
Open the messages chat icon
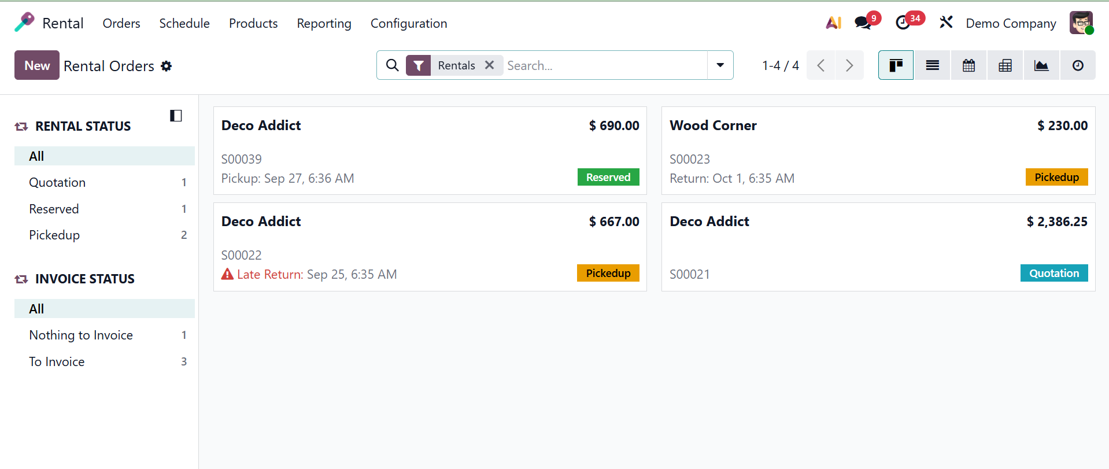click(x=863, y=23)
